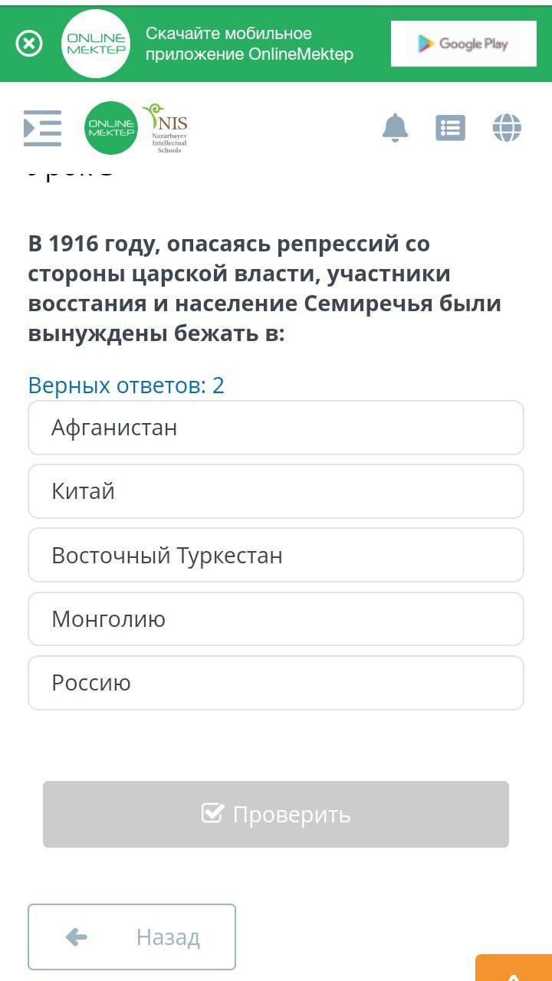The height and width of the screenshot is (981, 552).
Task: Click the Верных ответов: 2 hint
Action: click(126, 385)
